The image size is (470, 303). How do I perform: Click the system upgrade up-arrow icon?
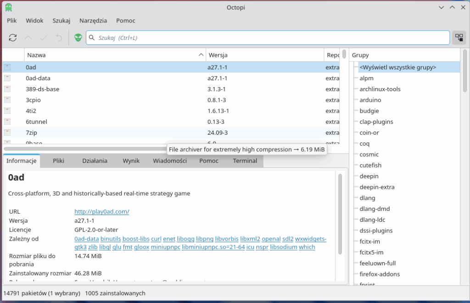click(x=28, y=38)
